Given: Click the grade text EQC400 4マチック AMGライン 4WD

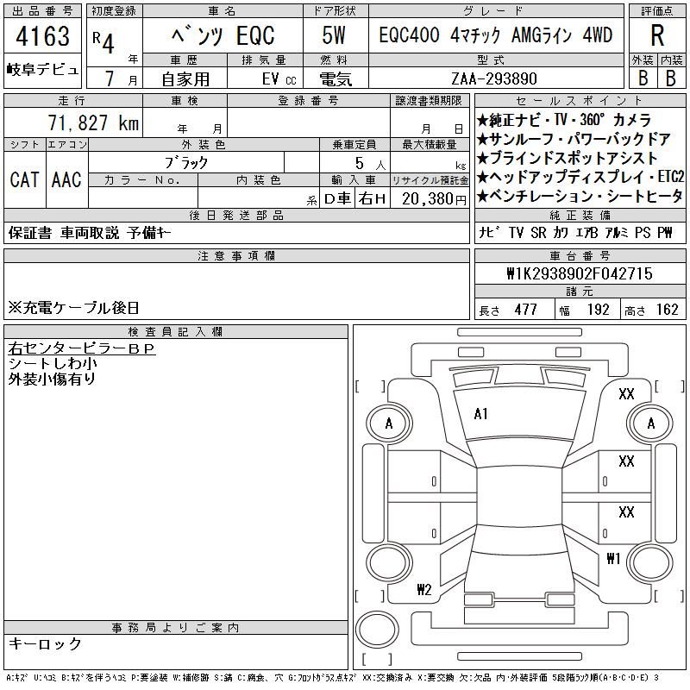Looking at the screenshot, I should pos(495,34).
